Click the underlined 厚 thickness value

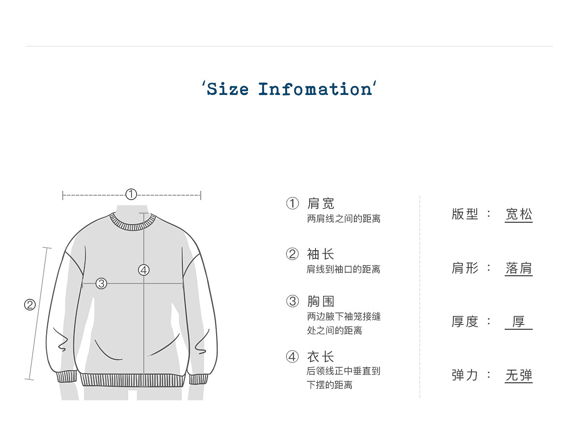pos(519,322)
